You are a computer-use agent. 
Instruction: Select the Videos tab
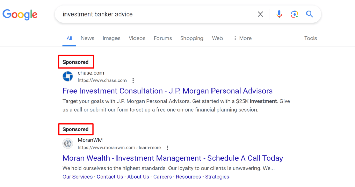tap(137, 38)
